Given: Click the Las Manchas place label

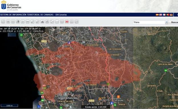Looking at the screenshot, I should pos(105,100).
